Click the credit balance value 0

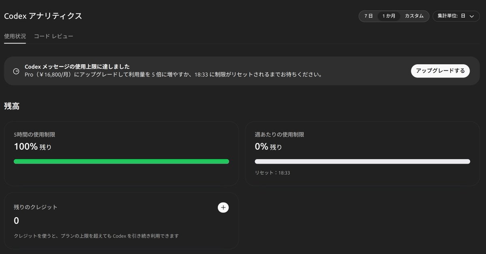coord(17,221)
